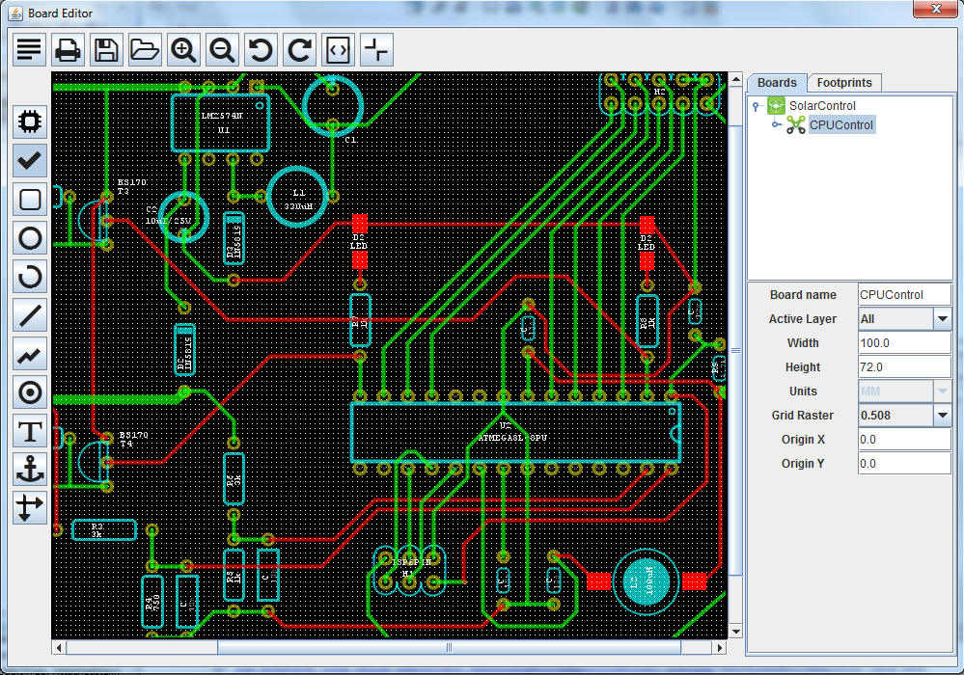Toggle the checkmark selection mode button

point(30,160)
